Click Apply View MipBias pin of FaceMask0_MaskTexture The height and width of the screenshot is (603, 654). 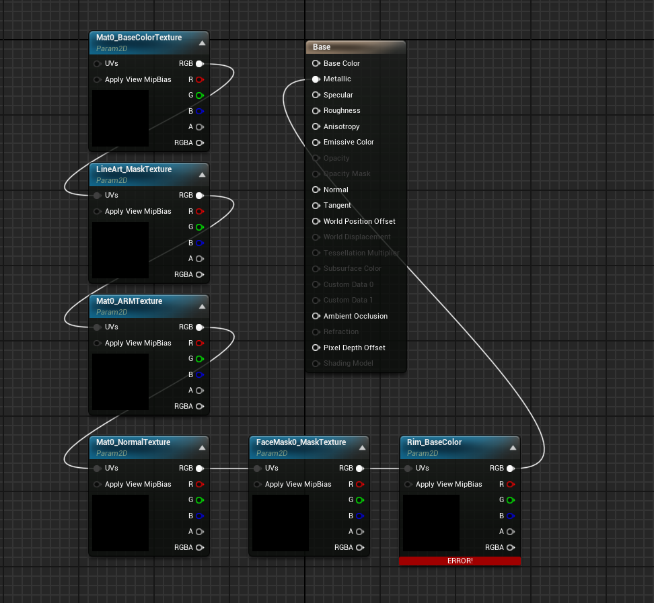(x=258, y=484)
